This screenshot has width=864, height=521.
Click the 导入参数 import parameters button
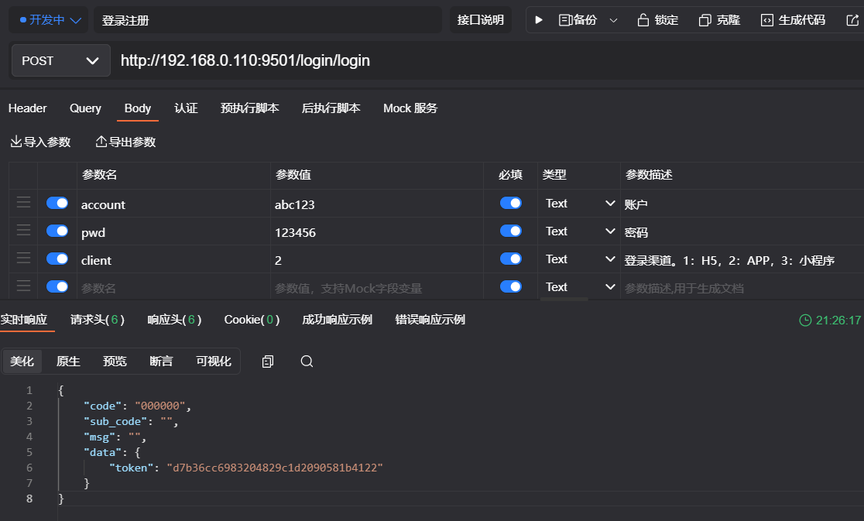(40, 142)
